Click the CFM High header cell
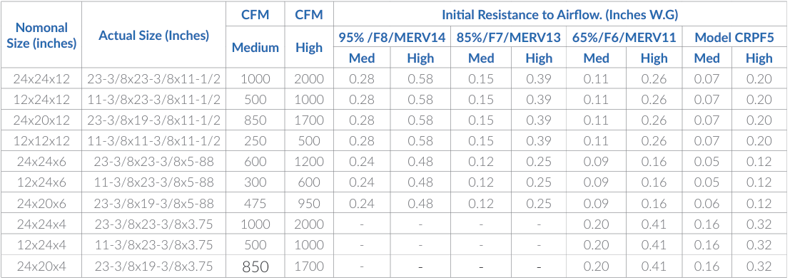The height and width of the screenshot is (280, 790). [309, 35]
